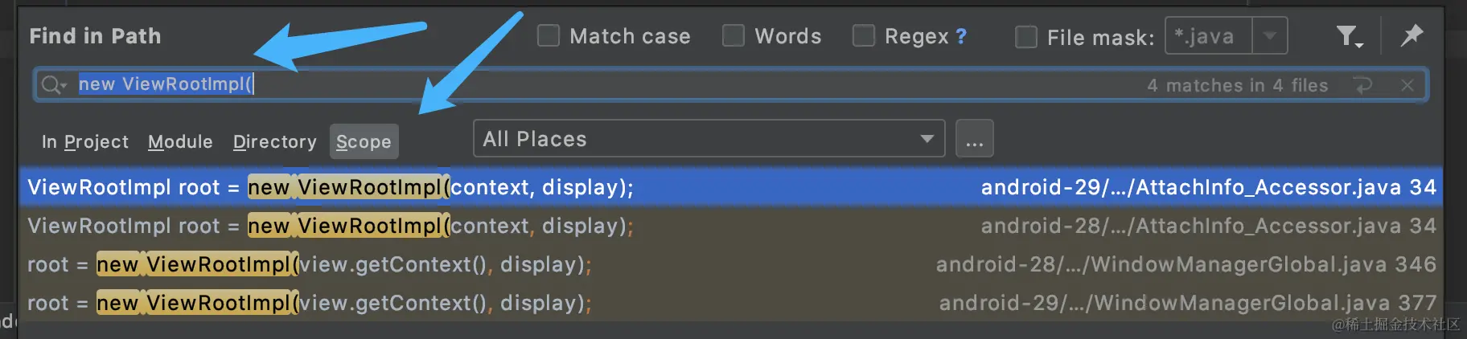
Task: Open the All Places scope dropdown
Action: point(708,139)
